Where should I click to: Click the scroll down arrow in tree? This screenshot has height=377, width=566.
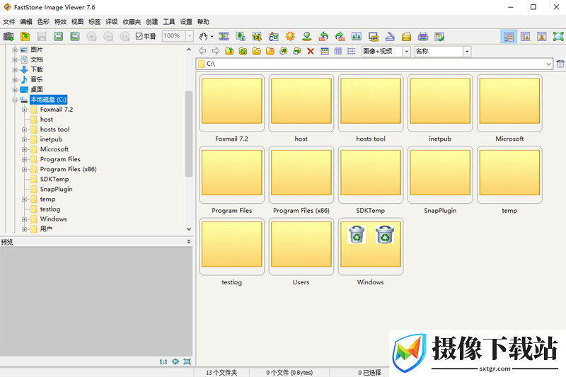189,228
